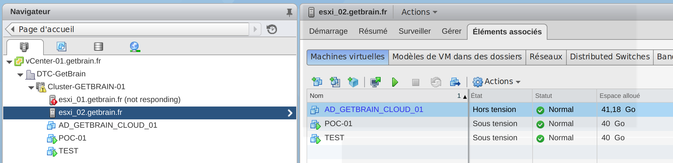Image resolution: width=673 pixels, height=163 pixels.
Task: Click the deploy VM from template icon
Action: point(335,82)
